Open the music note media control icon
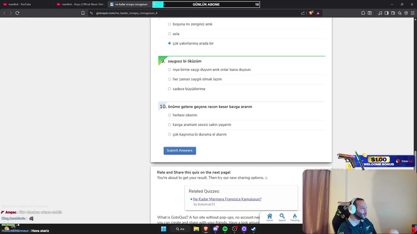The width and height of the screenshot is (417, 234). pyautogui.click(x=380, y=13)
